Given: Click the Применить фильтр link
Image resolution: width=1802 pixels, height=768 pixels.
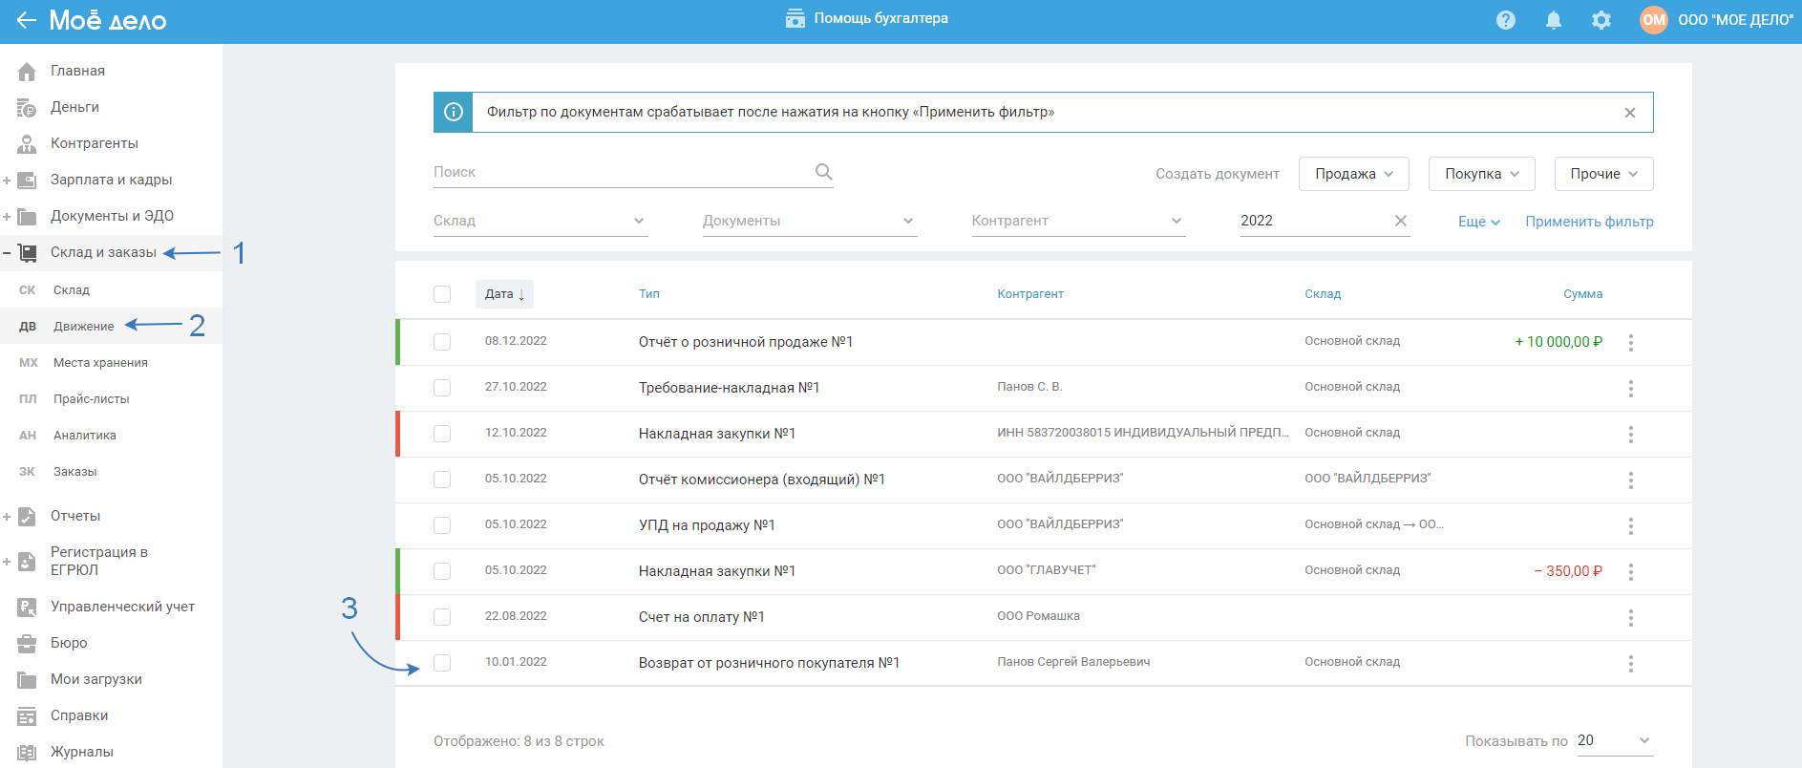Looking at the screenshot, I should 1589,222.
